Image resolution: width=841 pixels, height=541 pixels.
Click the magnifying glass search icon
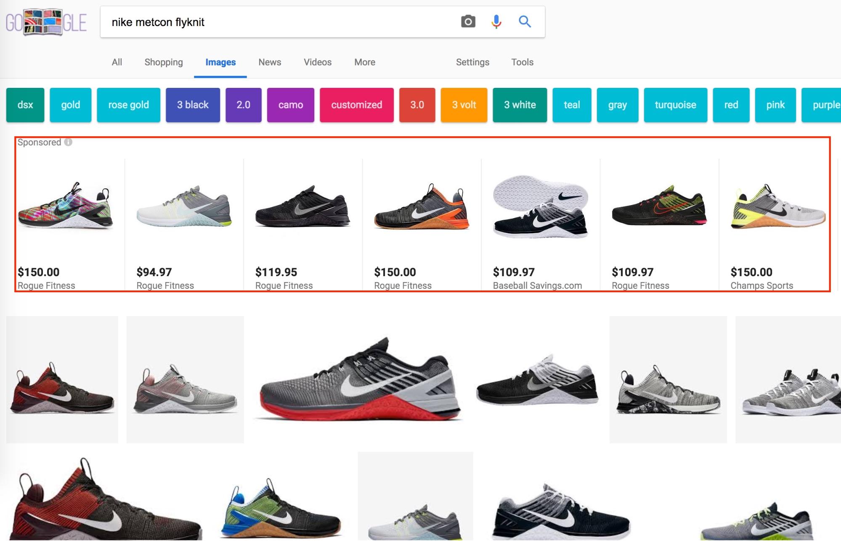[524, 21]
